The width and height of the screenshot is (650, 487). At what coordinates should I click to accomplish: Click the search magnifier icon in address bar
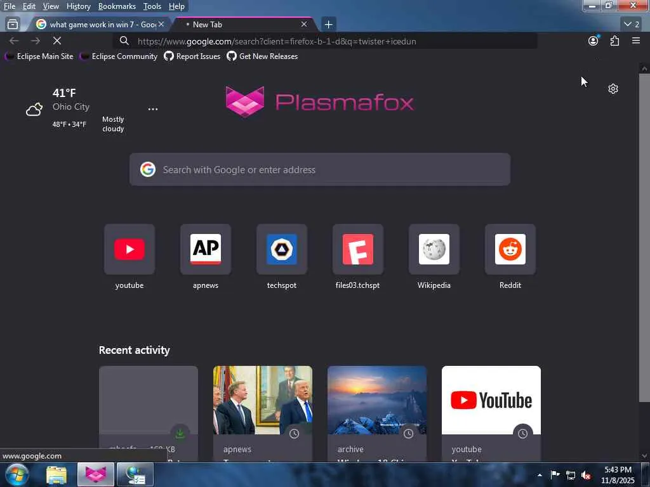click(124, 41)
